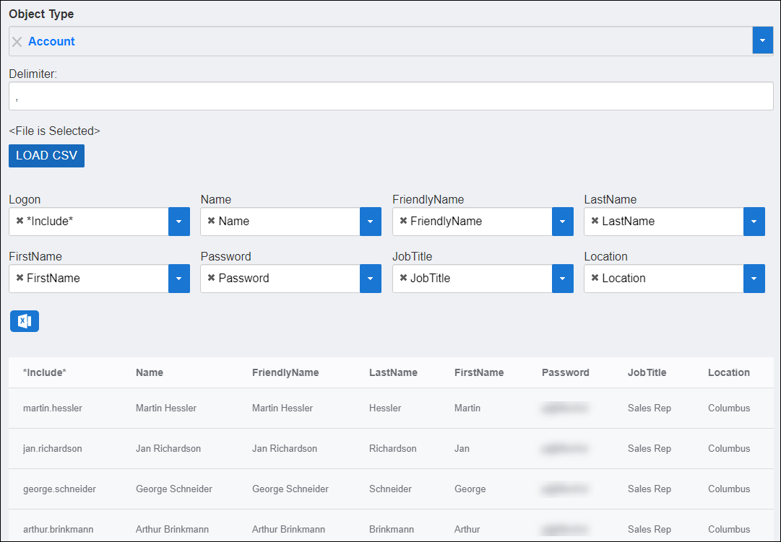The width and height of the screenshot is (781, 542).
Task: Clear the Password mapping selection
Action: click(211, 278)
